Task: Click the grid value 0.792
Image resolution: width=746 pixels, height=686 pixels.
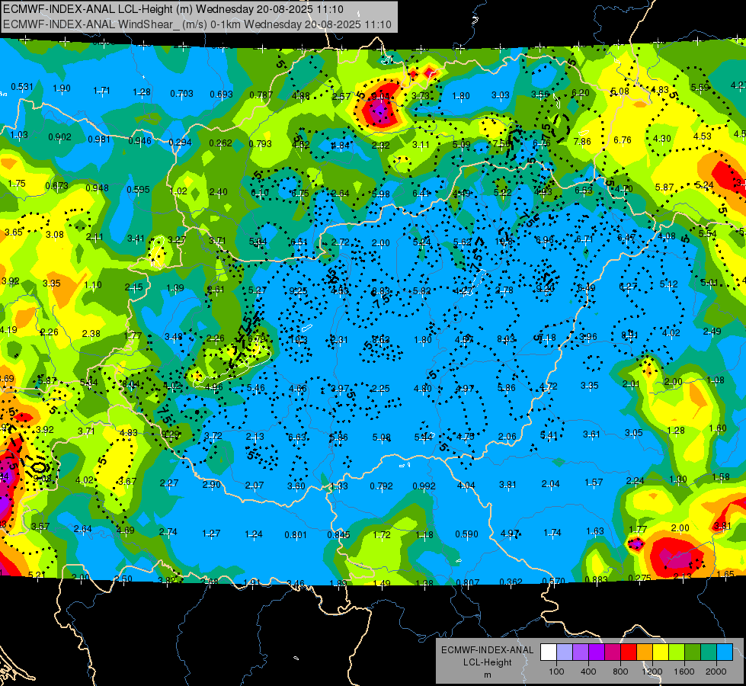Action: [381, 486]
